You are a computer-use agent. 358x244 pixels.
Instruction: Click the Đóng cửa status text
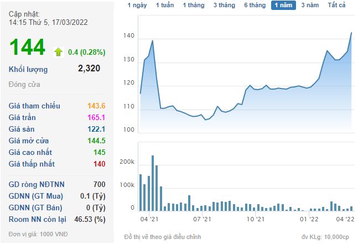click(x=24, y=85)
